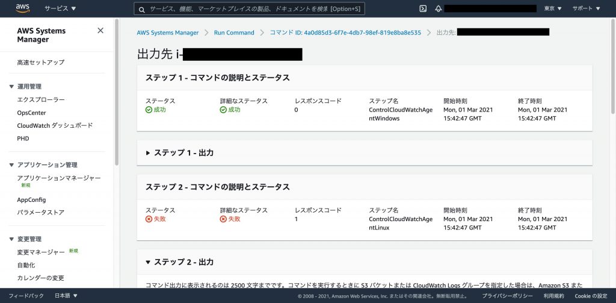Open PHD in sidebar
Image resolution: width=616 pixels, height=303 pixels.
tap(23, 139)
